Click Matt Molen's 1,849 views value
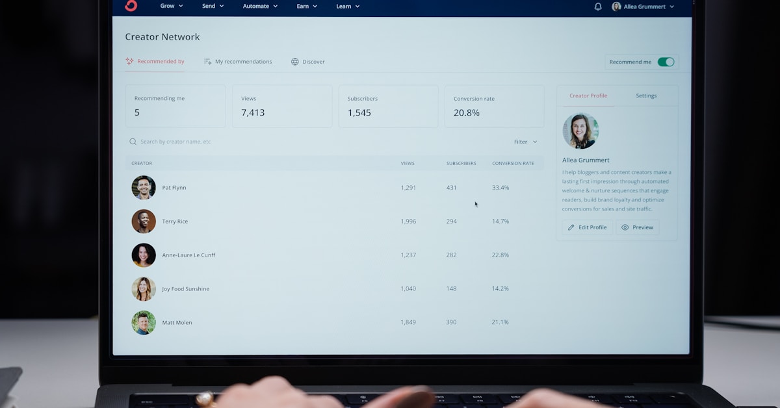 coord(408,323)
